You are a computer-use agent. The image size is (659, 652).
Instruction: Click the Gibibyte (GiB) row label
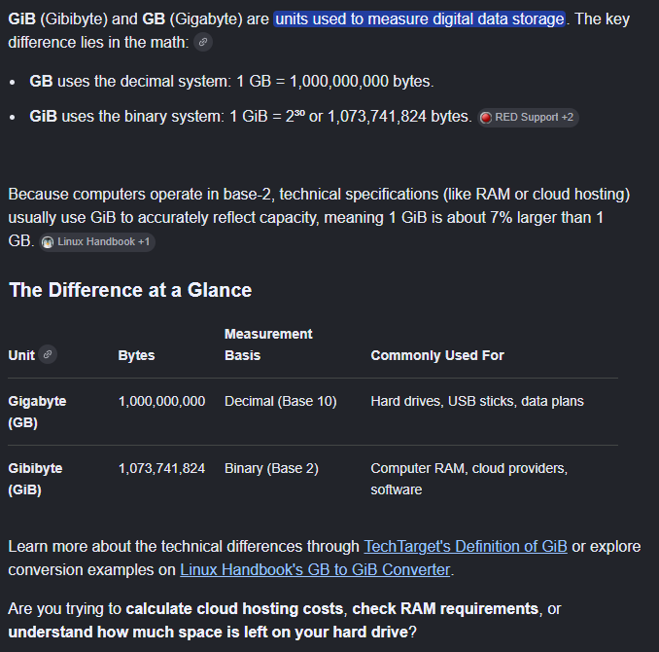pos(35,479)
